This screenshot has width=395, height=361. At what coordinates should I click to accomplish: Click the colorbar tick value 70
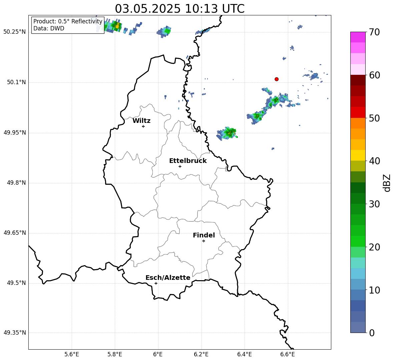(375, 32)
